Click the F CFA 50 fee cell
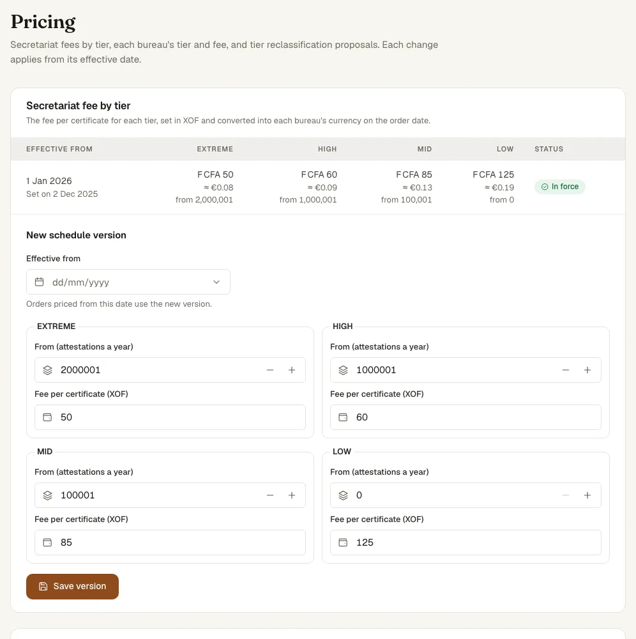This screenshot has width=636, height=639. (215, 174)
